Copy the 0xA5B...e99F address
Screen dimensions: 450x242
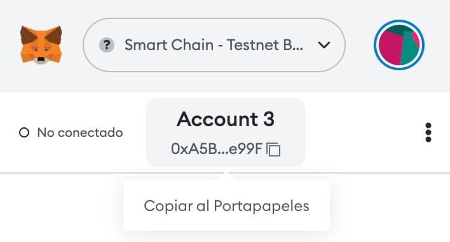click(217, 149)
